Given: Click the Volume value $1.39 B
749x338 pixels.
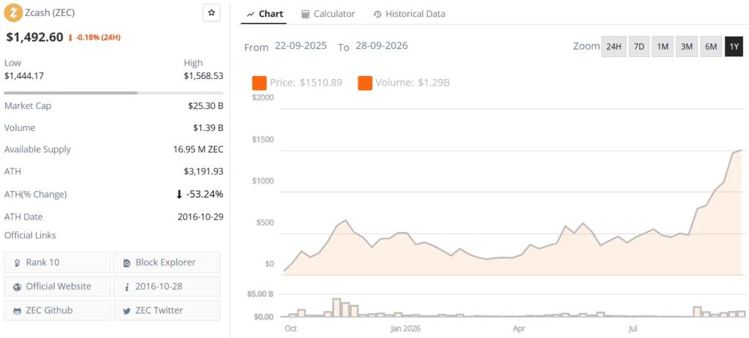Looking at the screenshot, I should 208,127.
